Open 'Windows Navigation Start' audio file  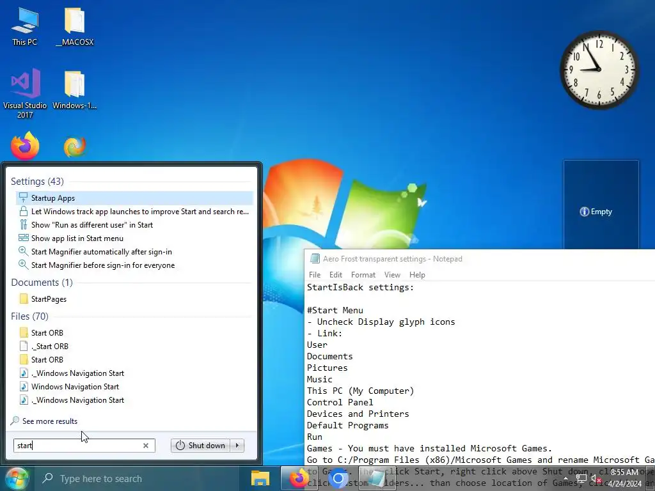pyautogui.click(x=134, y=386)
